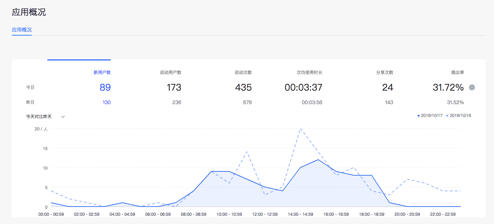Click today's new user count 89
Screen dimensions: 494x224
[105, 87]
